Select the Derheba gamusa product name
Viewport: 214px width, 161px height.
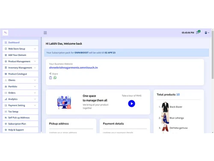pos(178,128)
